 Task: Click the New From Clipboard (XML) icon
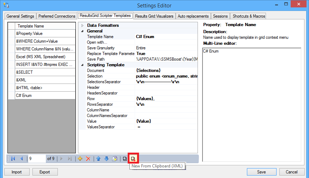pyautogui.click(x=133, y=159)
